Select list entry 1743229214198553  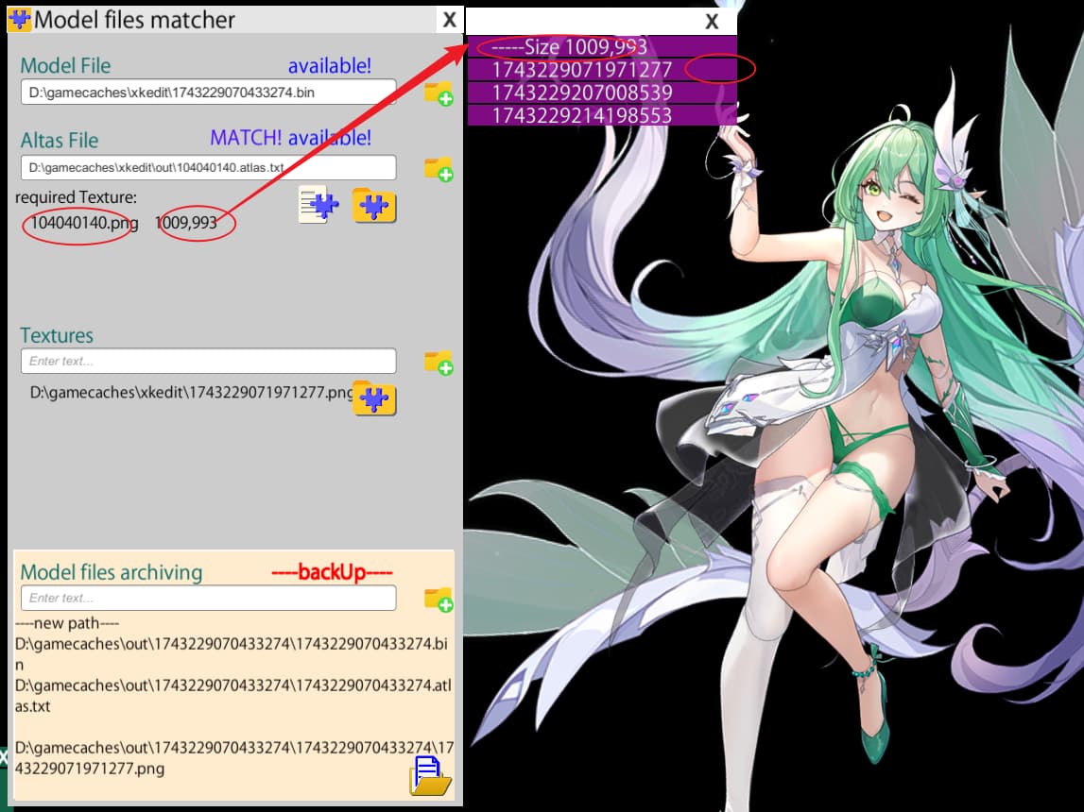(x=601, y=115)
